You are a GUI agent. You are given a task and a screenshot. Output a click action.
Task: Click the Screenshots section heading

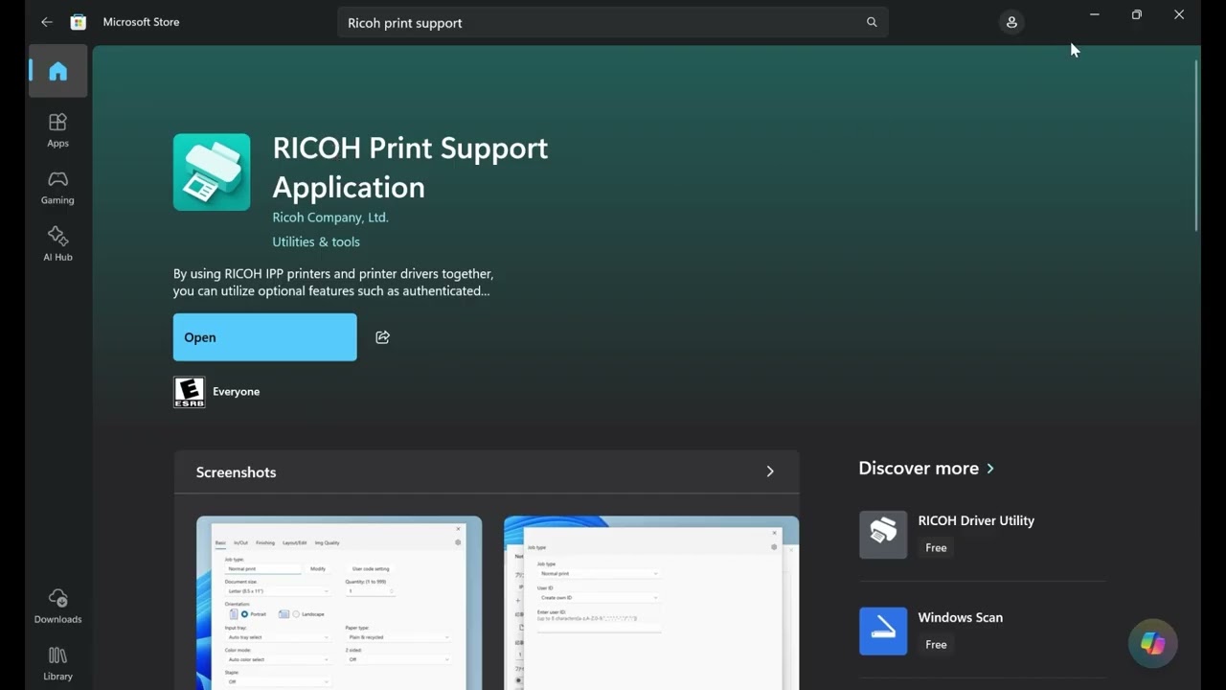click(236, 472)
